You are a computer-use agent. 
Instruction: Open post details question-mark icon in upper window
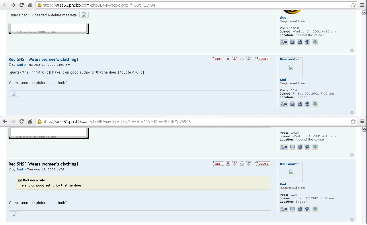(x=249, y=59)
